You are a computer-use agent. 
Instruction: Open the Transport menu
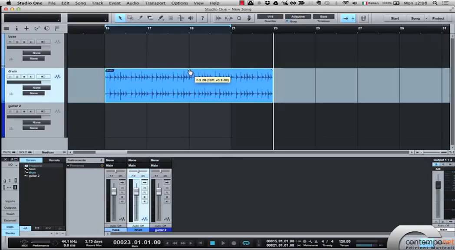tap(155, 3)
